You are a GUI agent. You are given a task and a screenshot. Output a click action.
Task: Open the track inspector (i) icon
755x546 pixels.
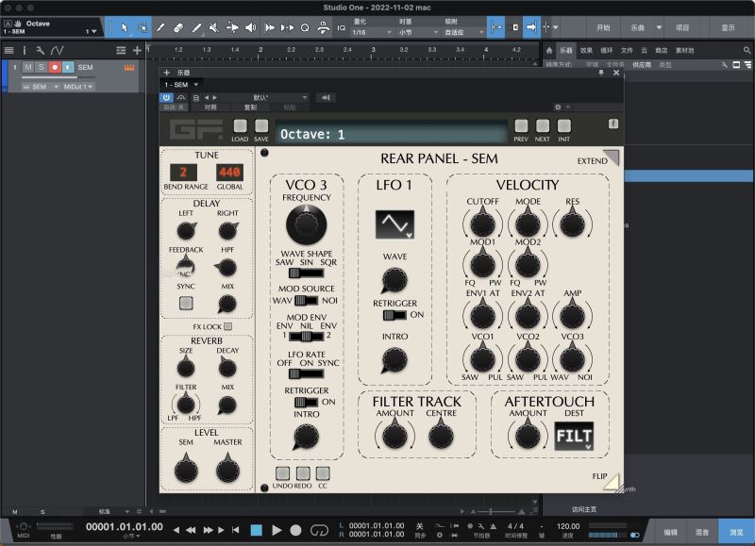pos(25,50)
